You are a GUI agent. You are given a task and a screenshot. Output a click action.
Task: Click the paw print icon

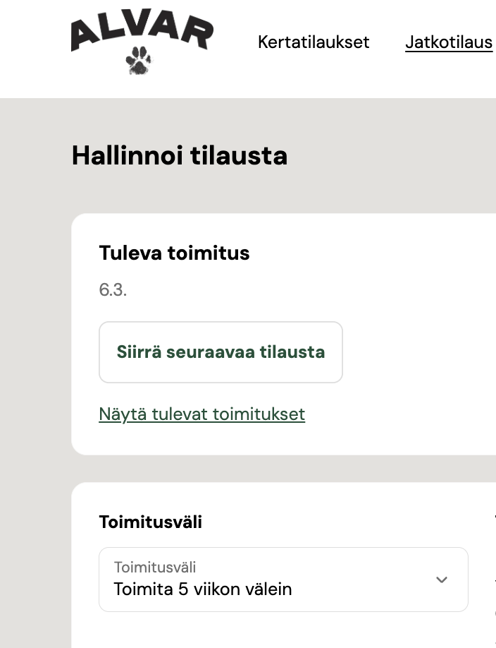(139, 61)
